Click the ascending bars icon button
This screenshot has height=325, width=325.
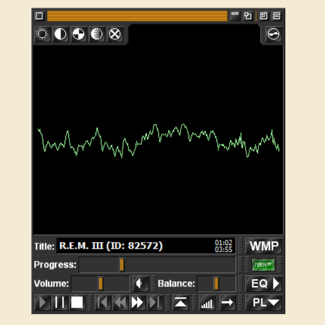click(x=207, y=302)
